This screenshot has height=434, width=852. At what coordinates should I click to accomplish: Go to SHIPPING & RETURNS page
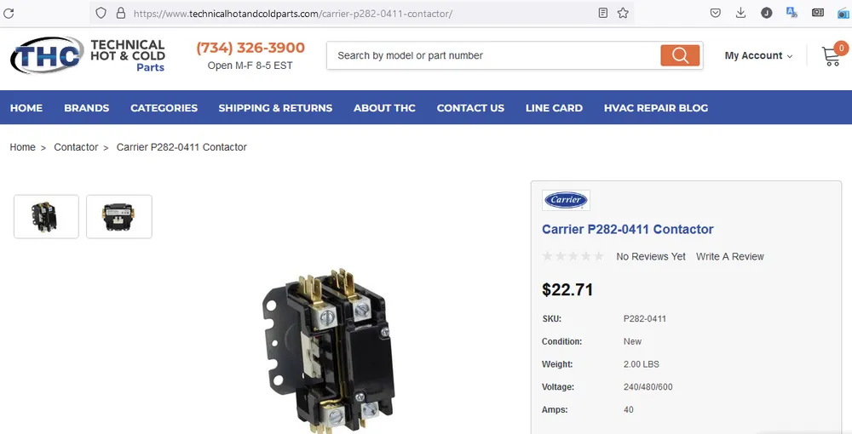[275, 108]
